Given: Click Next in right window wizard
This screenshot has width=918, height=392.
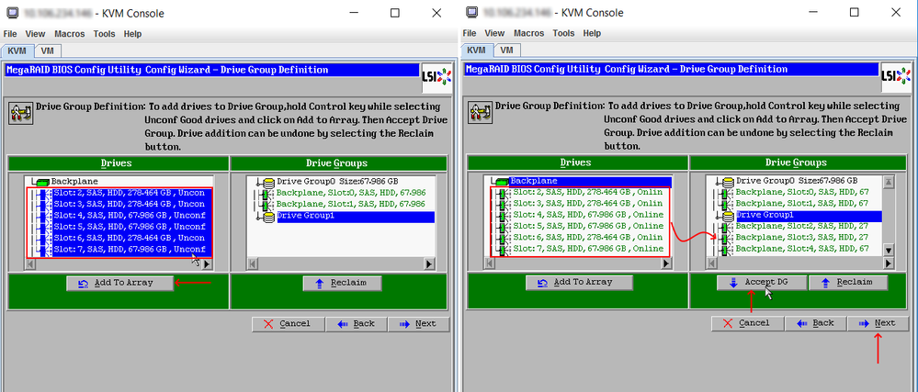Looking at the screenshot, I should (x=878, y=323).
